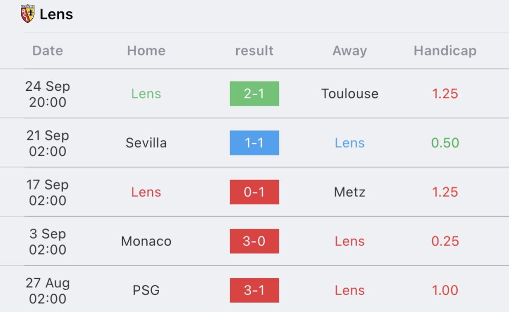Open the Sevilla team link

pos(146,143)
